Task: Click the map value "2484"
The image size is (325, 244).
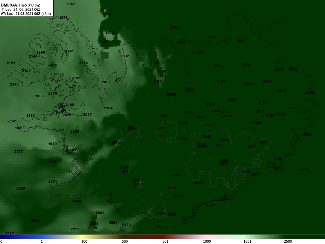Action: pyautogui.click(x=77, y=201)
